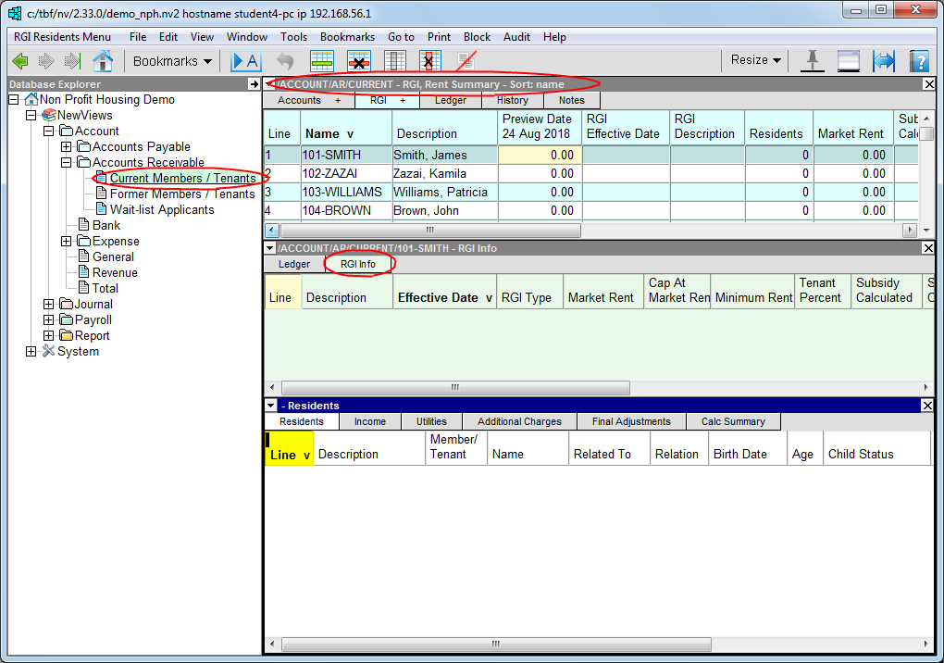Click the blue play A toolbar icon
The width and height of the screenshot is (944, 663).
click(246, 61)
